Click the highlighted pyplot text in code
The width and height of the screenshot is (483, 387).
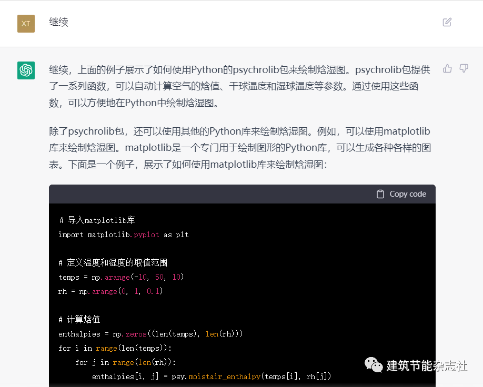(x=146, y=235)
